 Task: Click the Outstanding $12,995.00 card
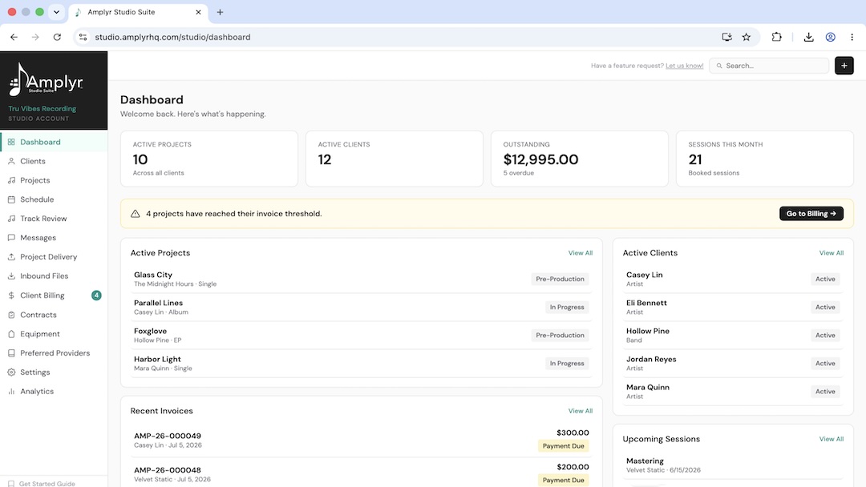click(x=580, y=159)
